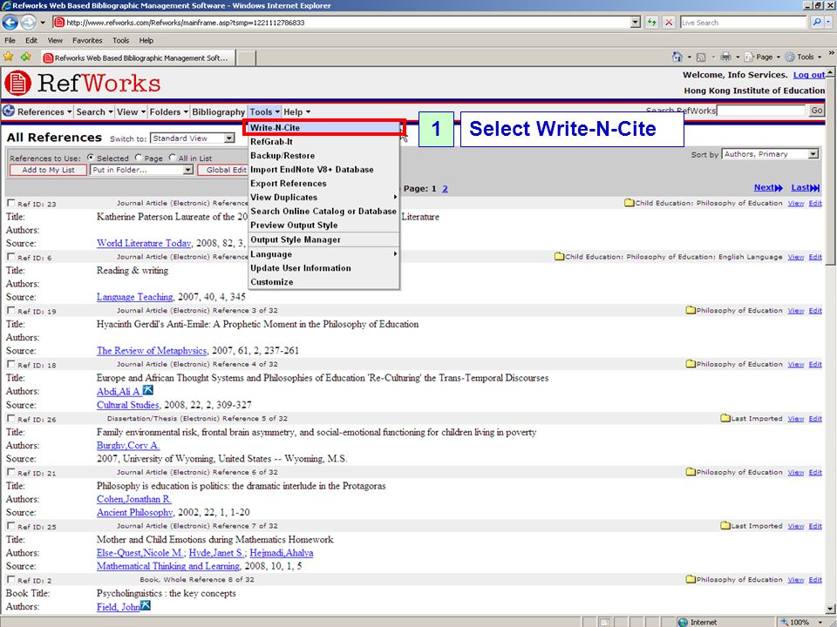Expand the address bar history dropdown
The height and width of the screenshot is (627, 837).
click(x=636, y=23)
